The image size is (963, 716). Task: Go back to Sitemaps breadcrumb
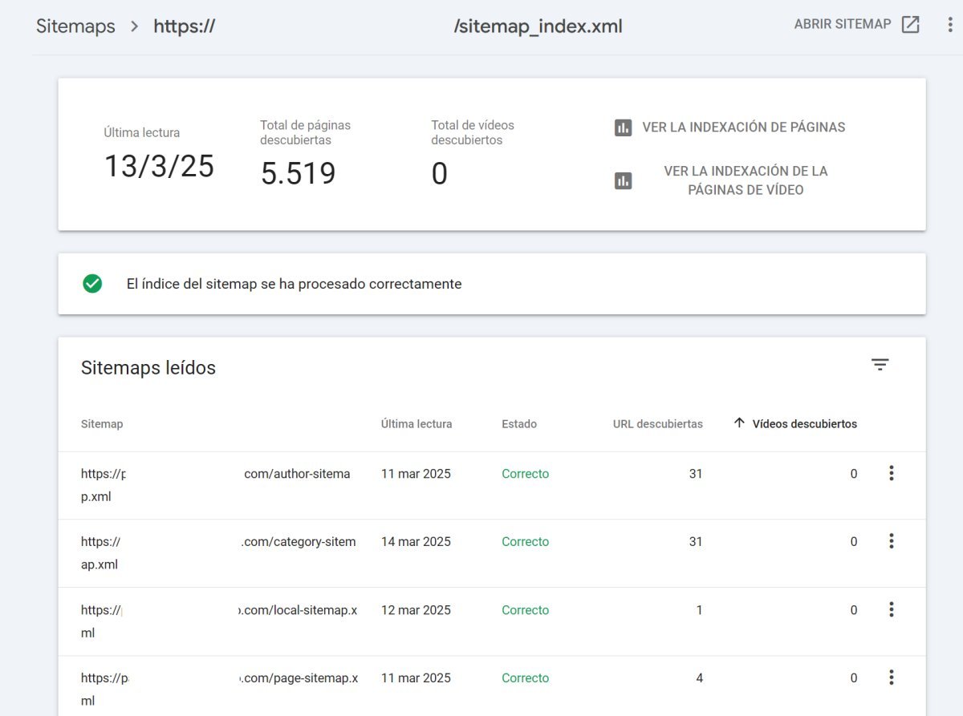pyautogui.click(x=75, y=26)
